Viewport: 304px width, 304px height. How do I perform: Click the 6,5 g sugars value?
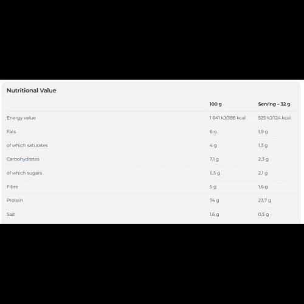click(x=215, y=173)
